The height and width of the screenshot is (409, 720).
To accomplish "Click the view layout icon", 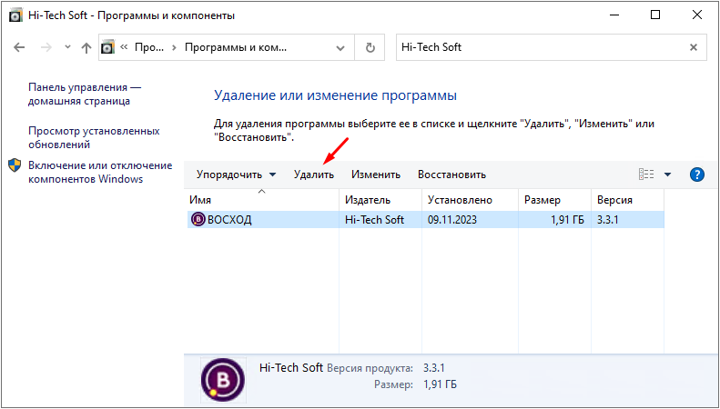I will [647, 175].
